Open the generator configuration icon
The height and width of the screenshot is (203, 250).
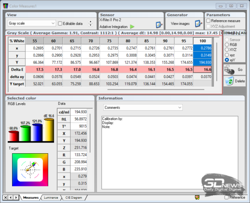pos(198,24)
